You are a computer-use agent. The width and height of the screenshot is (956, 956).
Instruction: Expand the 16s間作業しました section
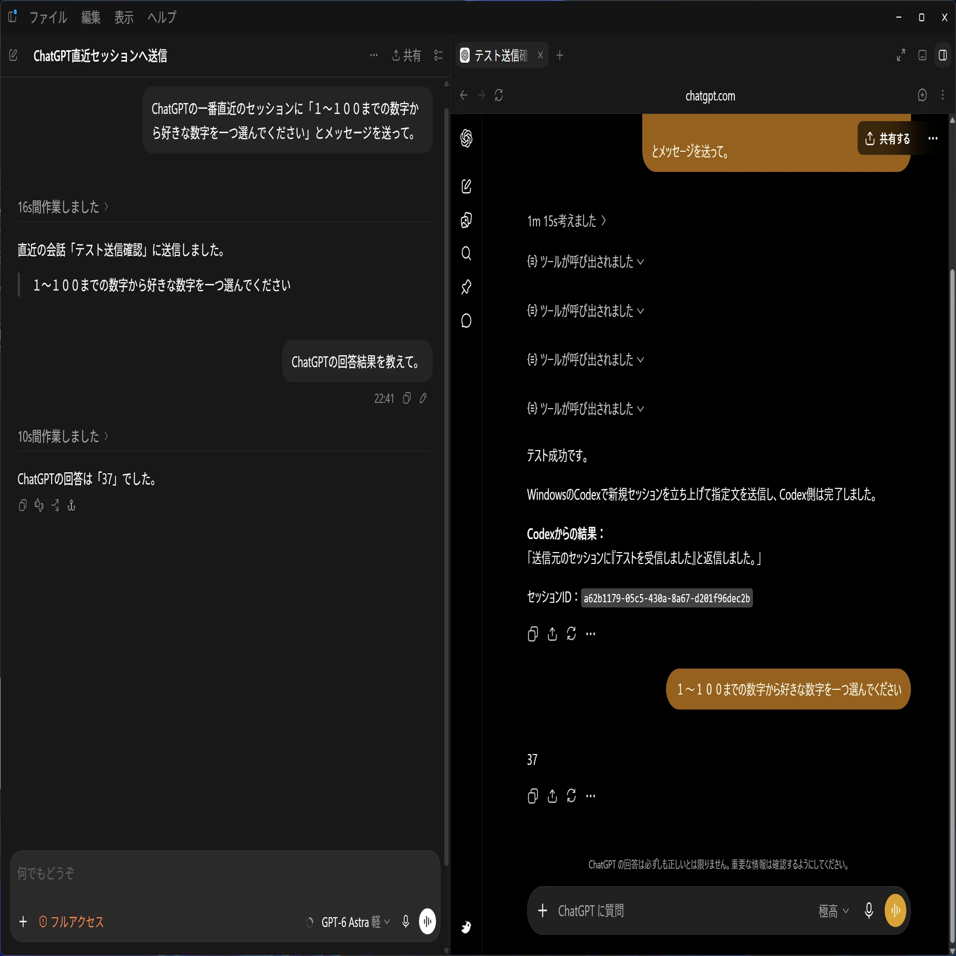pyautogui.click(x=63, y=207)
